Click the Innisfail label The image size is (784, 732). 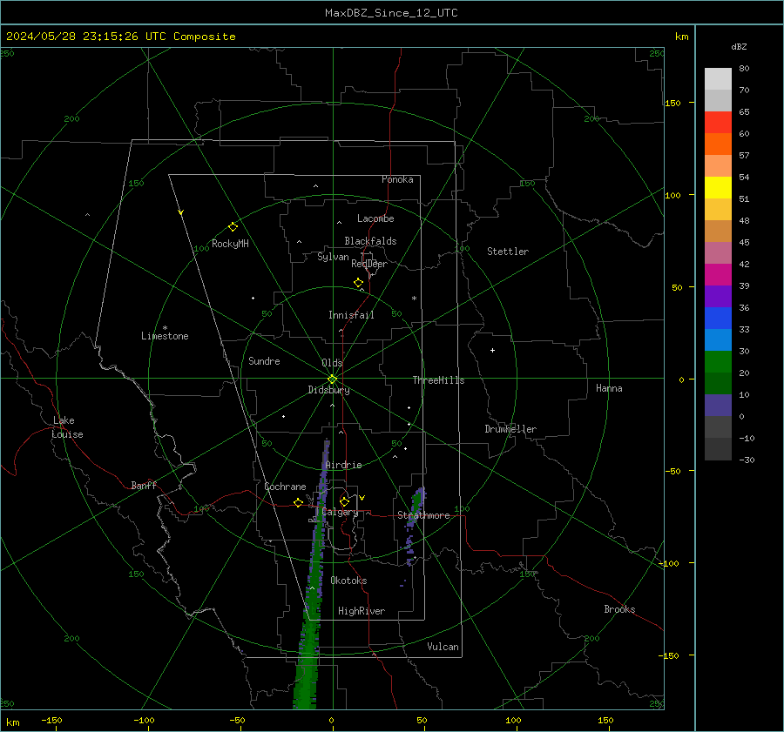pos(352,315)
